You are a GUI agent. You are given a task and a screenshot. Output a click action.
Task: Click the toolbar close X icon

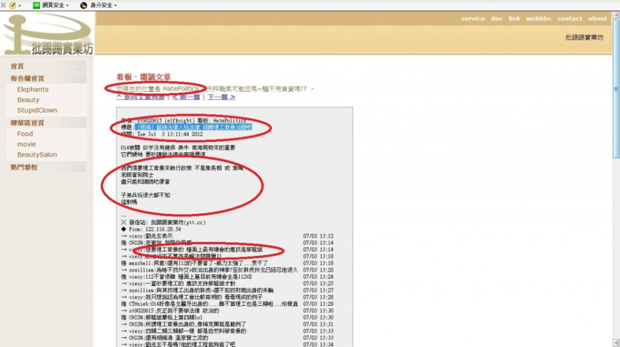(3, 5)
